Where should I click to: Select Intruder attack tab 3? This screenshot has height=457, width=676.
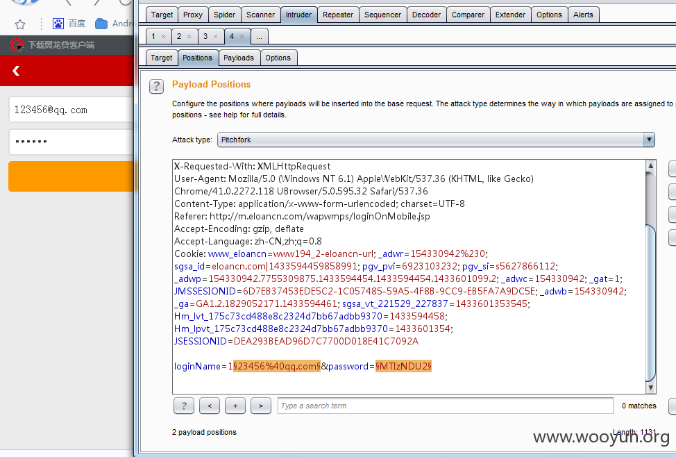[205, 36]
